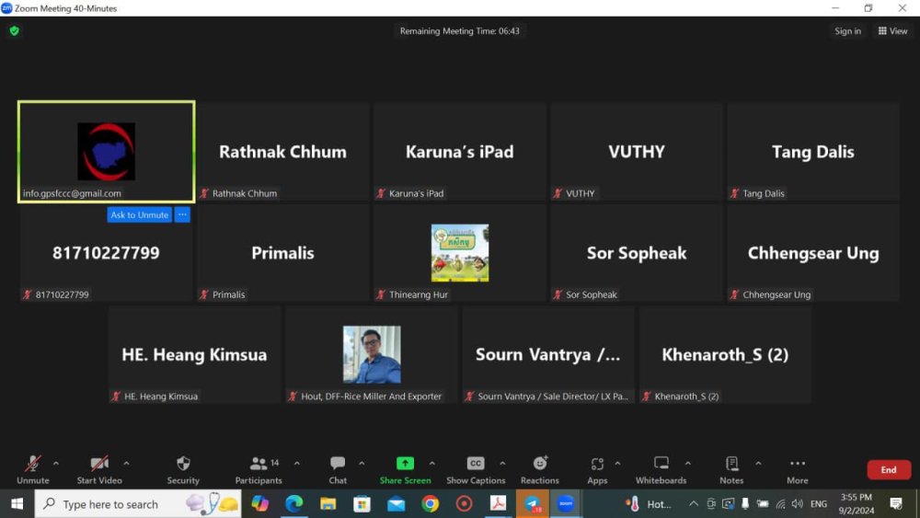Expand video options arrow beside Start Video
The image size is (920, 518).
(x=126, y=464)
